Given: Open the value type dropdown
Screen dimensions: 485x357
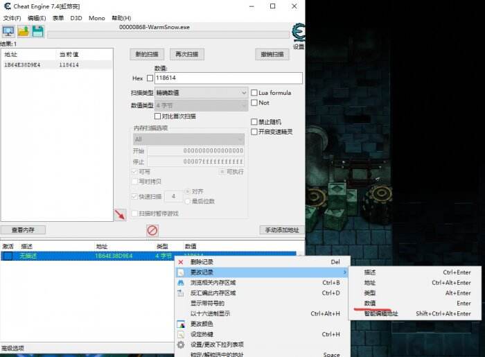Looking at the screenshot, I should pyautogui.click(x=201, y=105).
